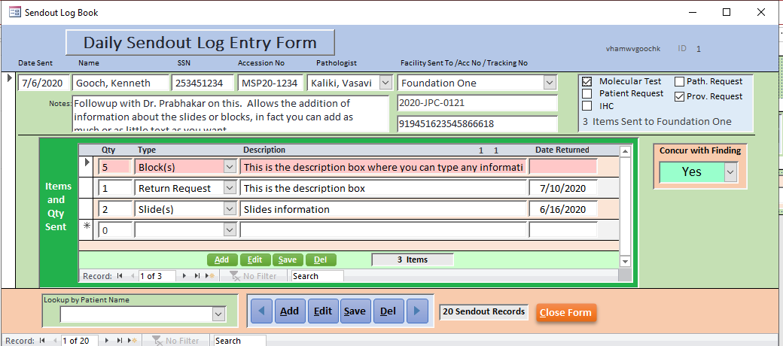The image size is (783, 346).
Task: Open the Lookup by Patient Name dropdown
Action: [218, 314]
